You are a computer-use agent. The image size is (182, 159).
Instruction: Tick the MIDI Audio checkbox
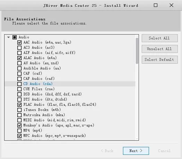click(x=19, y=120)
